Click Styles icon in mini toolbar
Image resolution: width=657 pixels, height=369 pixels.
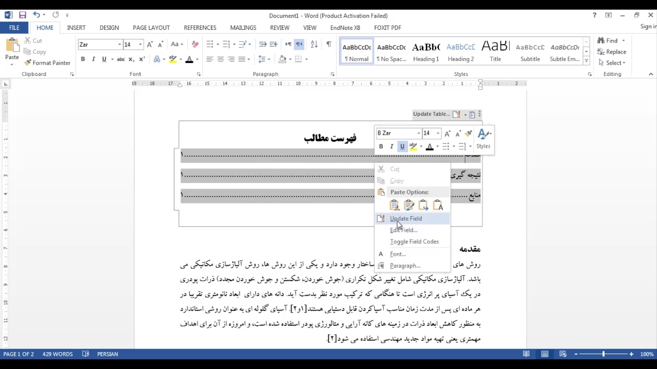484,138
